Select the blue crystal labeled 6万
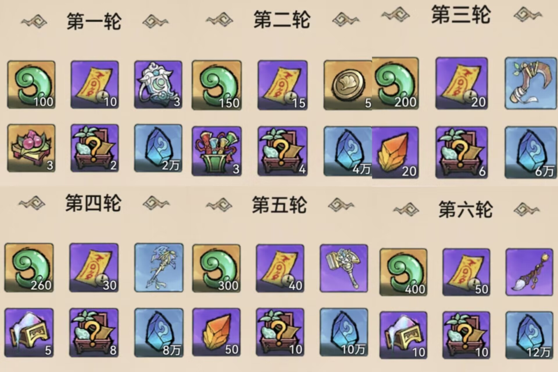The height and width of the screenshot is (372, 558). pos(531,152)
